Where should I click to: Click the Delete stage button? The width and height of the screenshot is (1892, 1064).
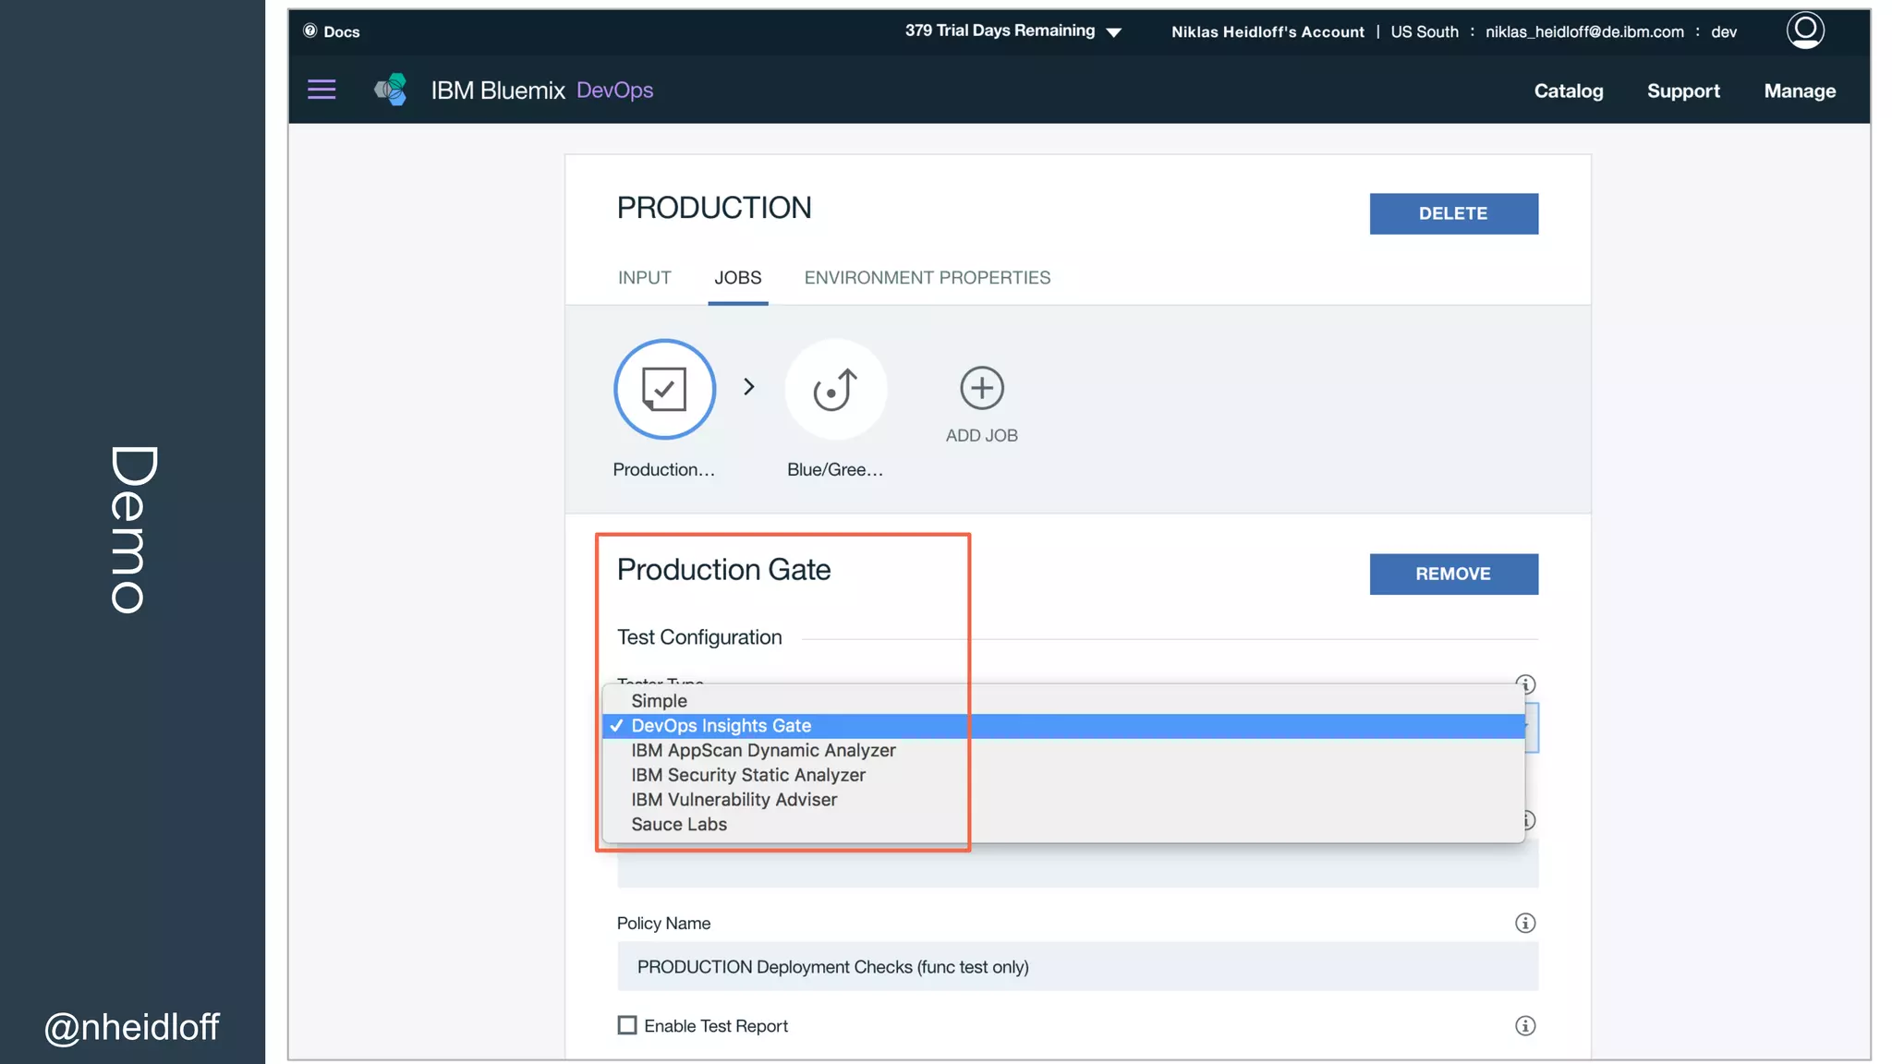tap(1453, 213)
